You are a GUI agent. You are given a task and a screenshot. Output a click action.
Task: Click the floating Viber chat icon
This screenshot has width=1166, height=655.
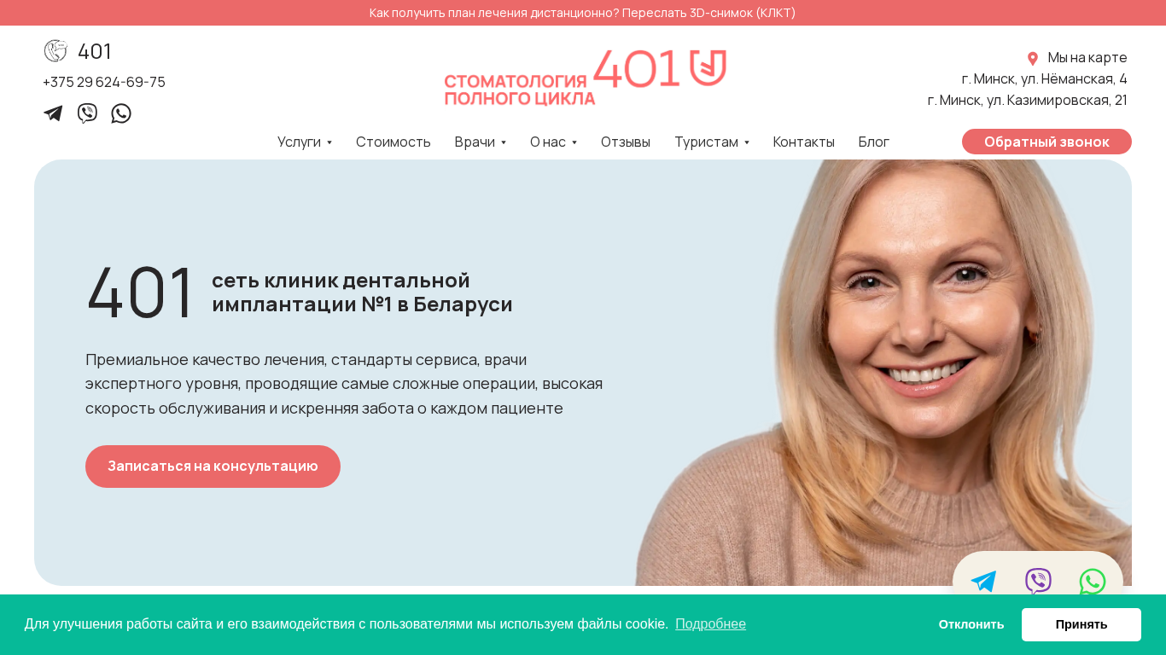[1038, 582]
